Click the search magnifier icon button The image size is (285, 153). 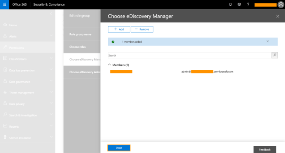275,55
